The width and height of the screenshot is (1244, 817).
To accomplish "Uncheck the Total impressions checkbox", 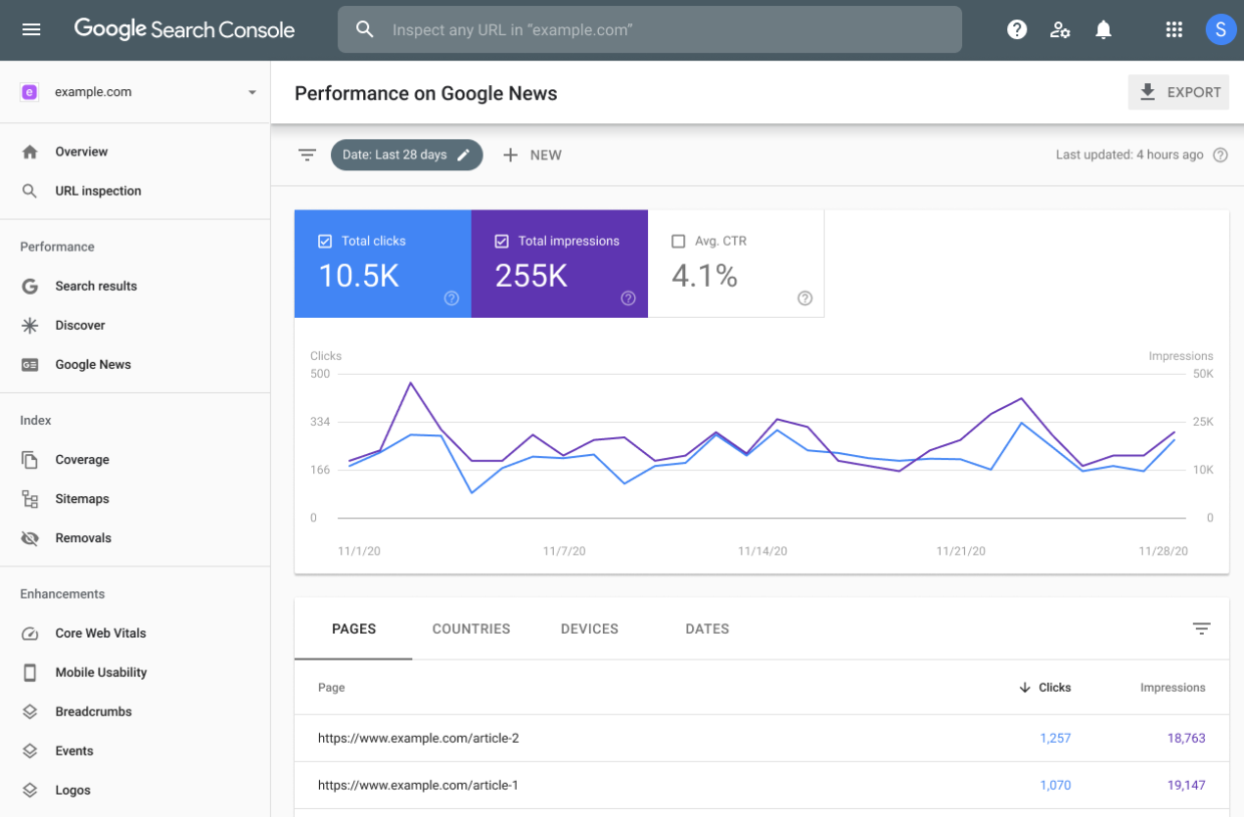I will coord(502,242).
